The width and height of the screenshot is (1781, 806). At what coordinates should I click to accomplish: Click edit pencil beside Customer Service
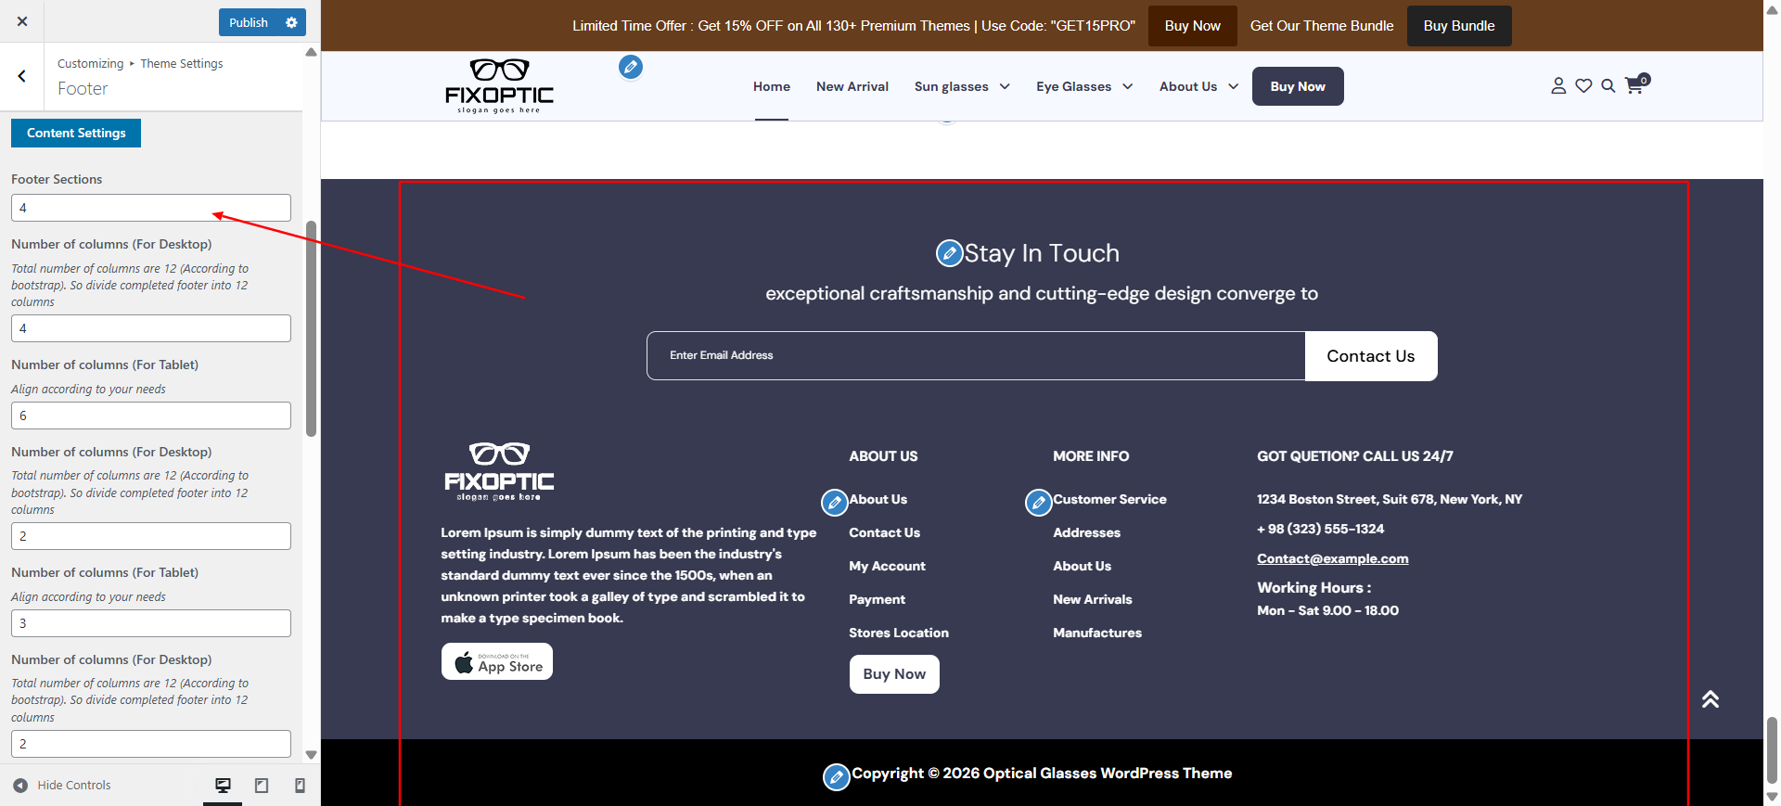coord(1039,503)
